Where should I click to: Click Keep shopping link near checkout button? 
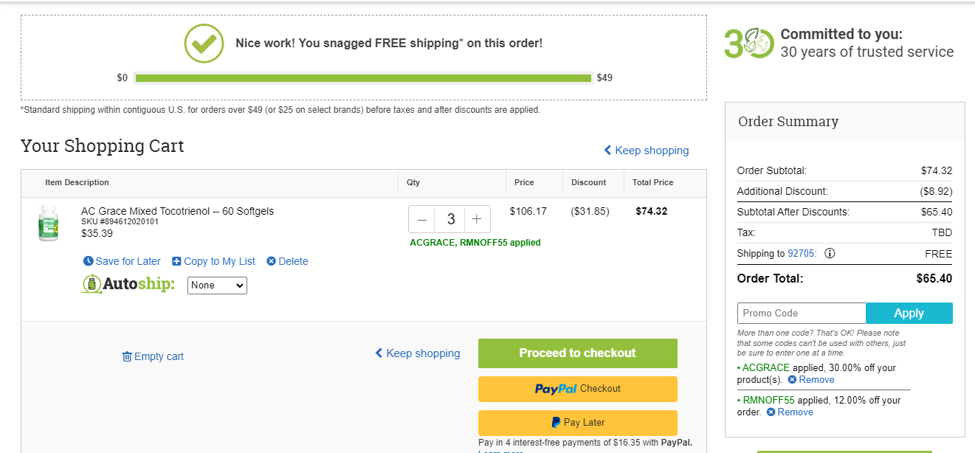tap(418, 353)
